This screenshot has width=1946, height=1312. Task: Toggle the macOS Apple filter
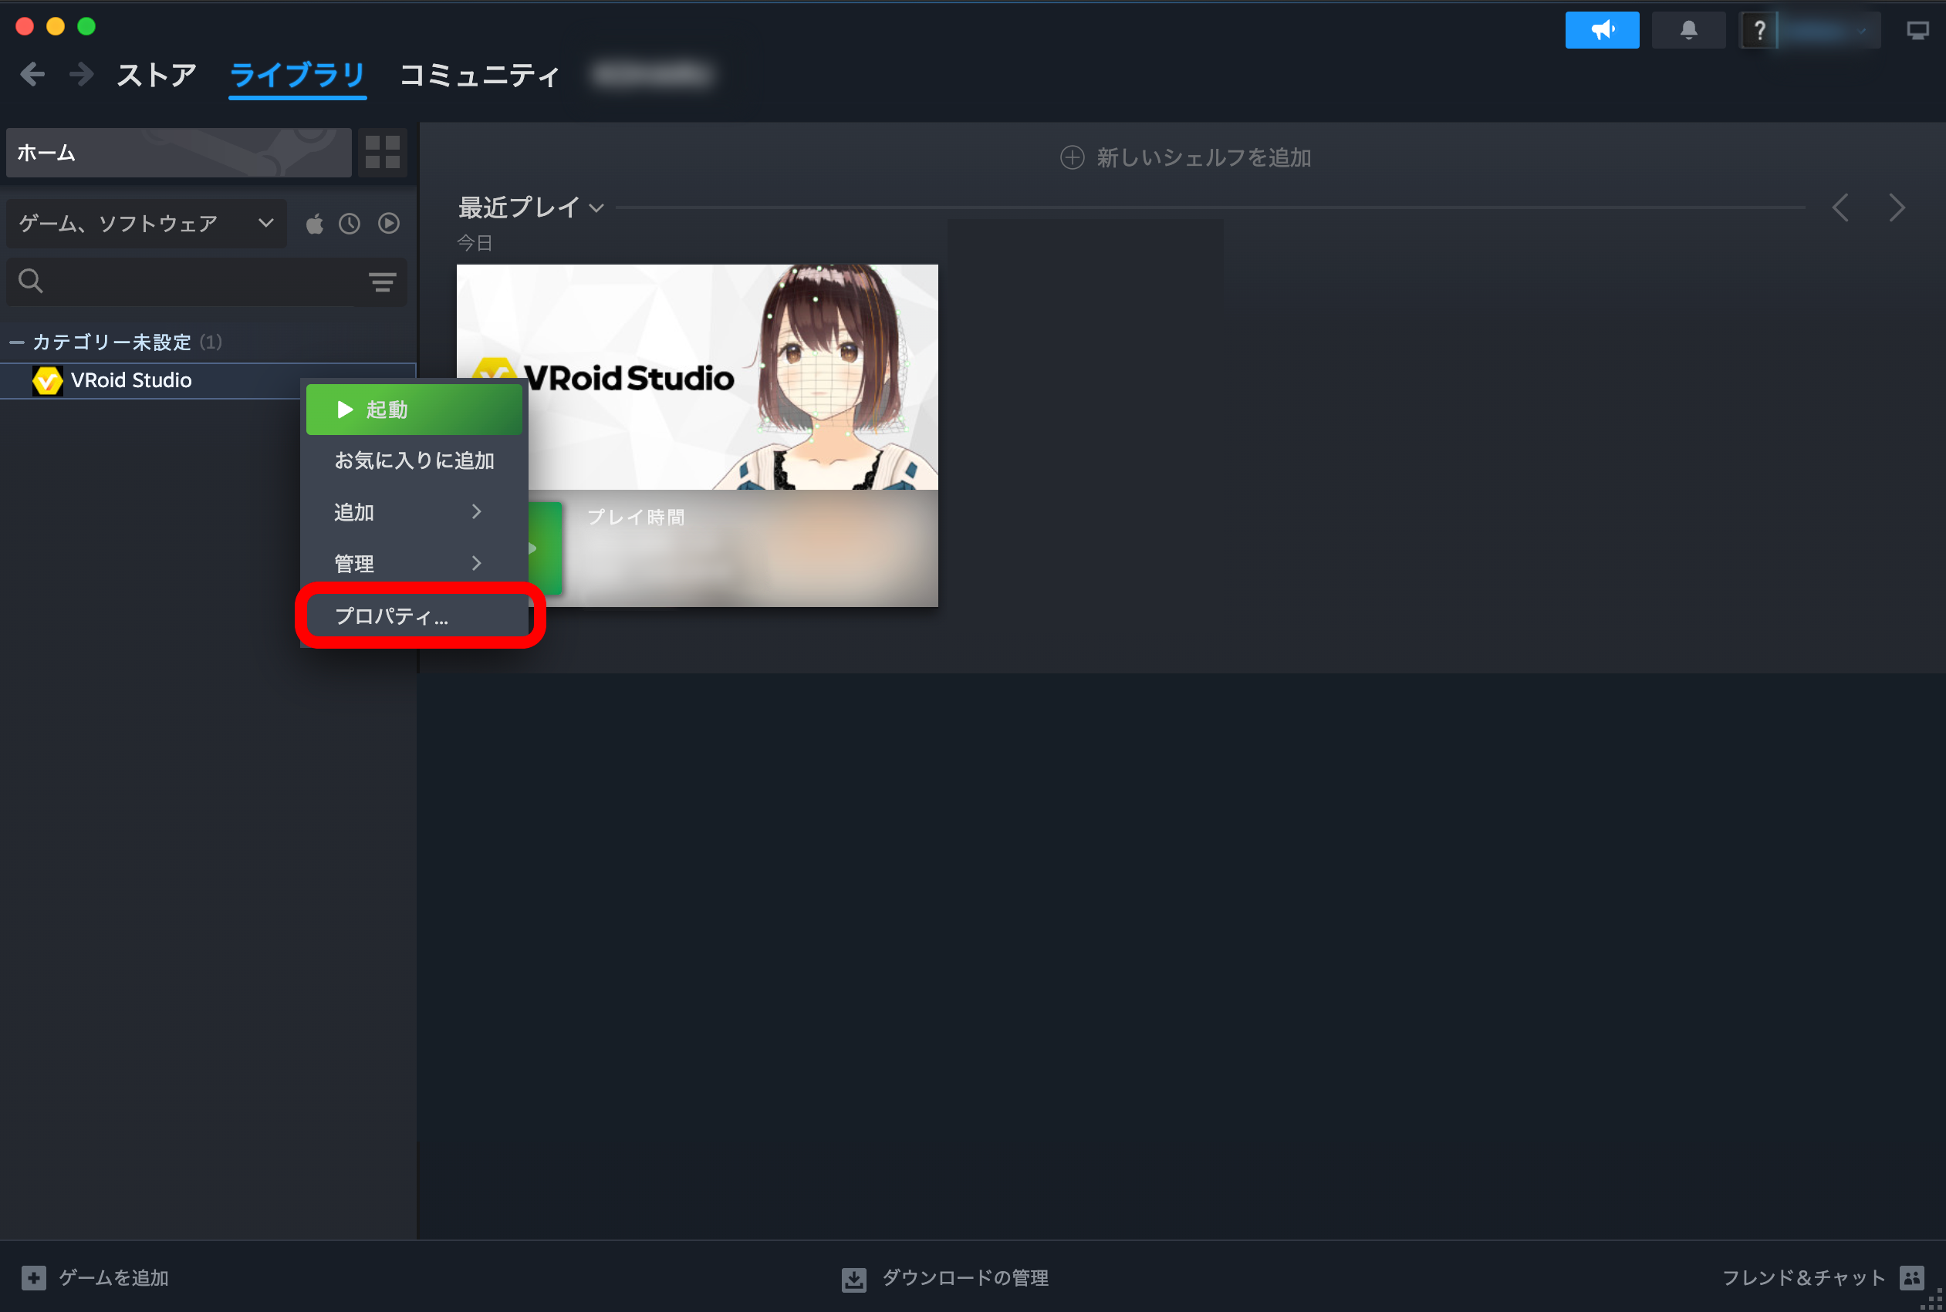tap(315, 224)
